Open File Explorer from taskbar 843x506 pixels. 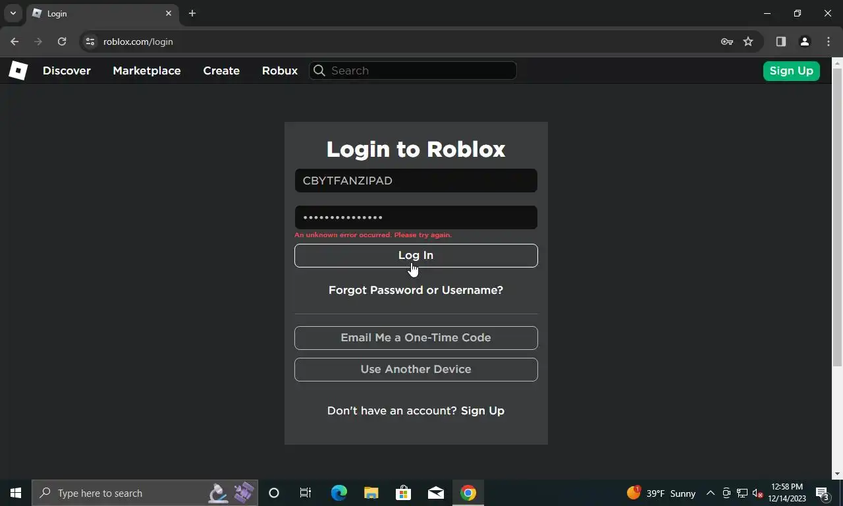pyautogui.click(x=371, y=493)
